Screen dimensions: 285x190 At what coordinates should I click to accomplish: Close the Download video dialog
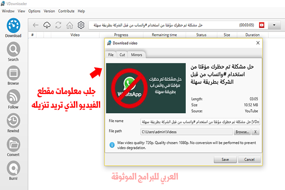coord(258,43)
